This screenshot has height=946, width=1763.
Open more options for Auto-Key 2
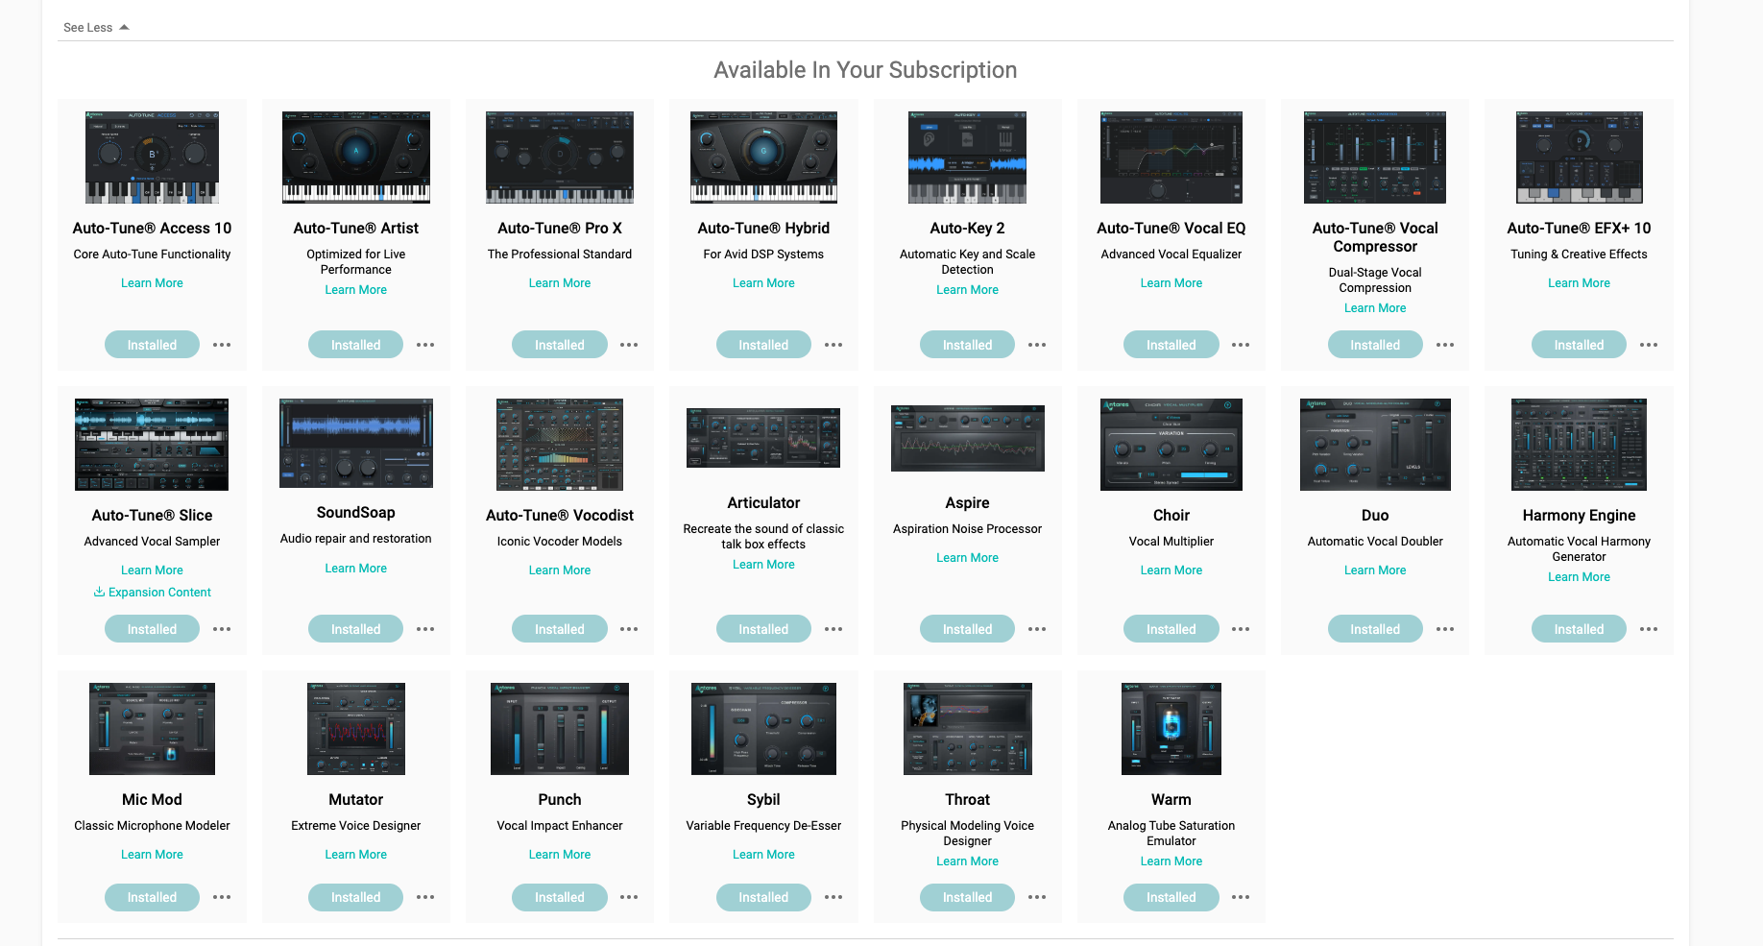click(x=1037, y=345)
